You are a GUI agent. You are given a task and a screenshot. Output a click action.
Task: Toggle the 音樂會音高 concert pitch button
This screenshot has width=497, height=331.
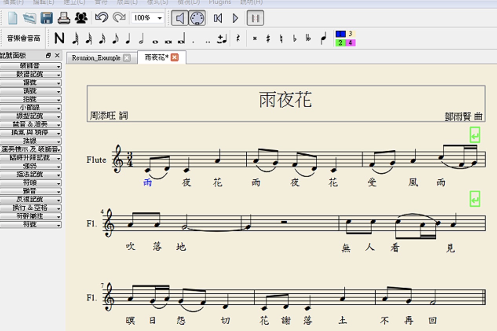tap(24, 39)
